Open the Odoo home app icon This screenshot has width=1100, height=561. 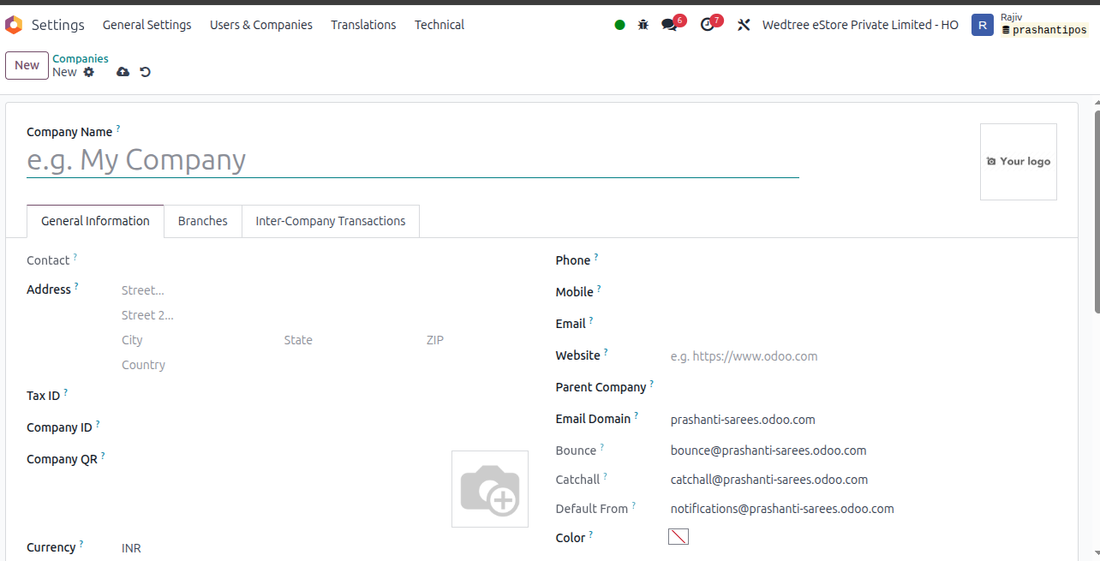(14, 25)
